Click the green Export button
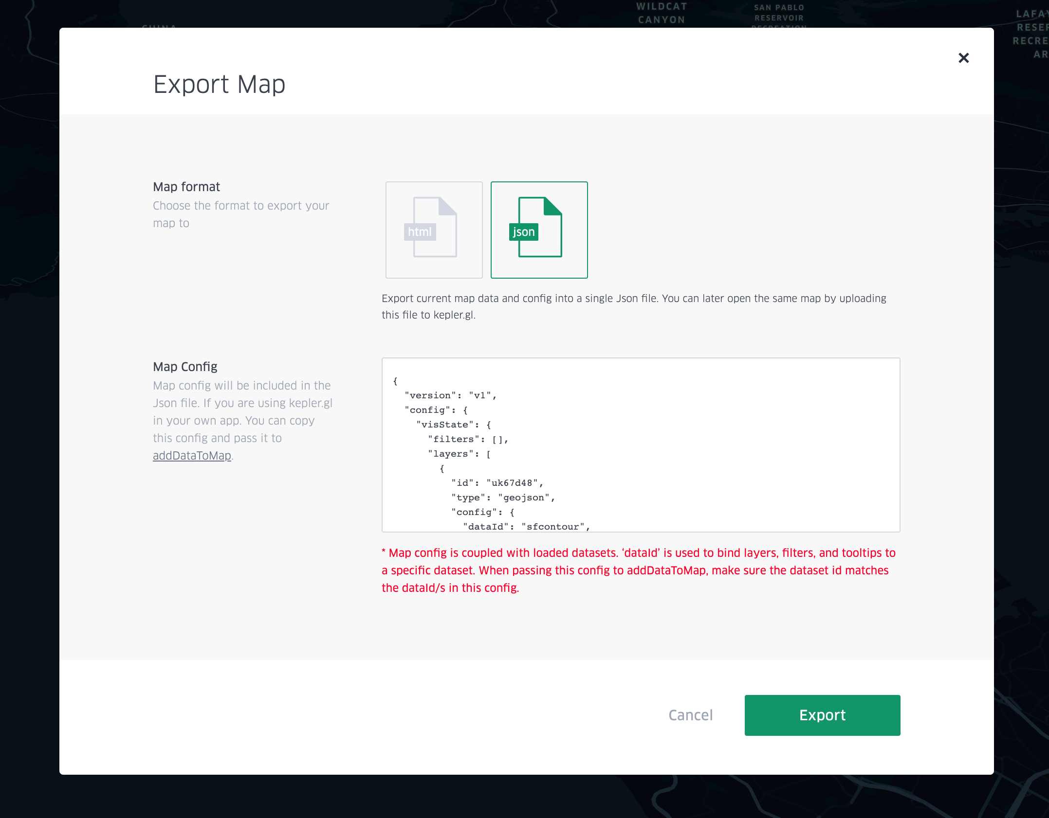 [x=822, y=715]
